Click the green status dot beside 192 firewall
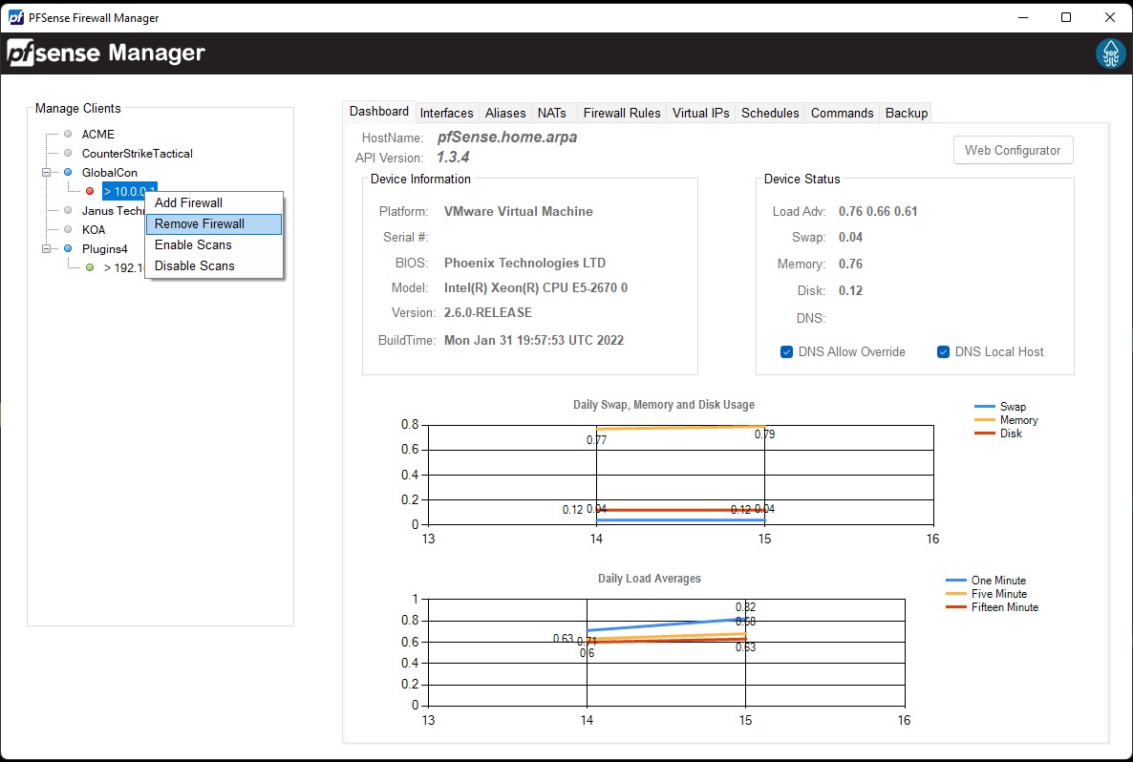The image size is (1133, 762). click(x=90, y=267)
